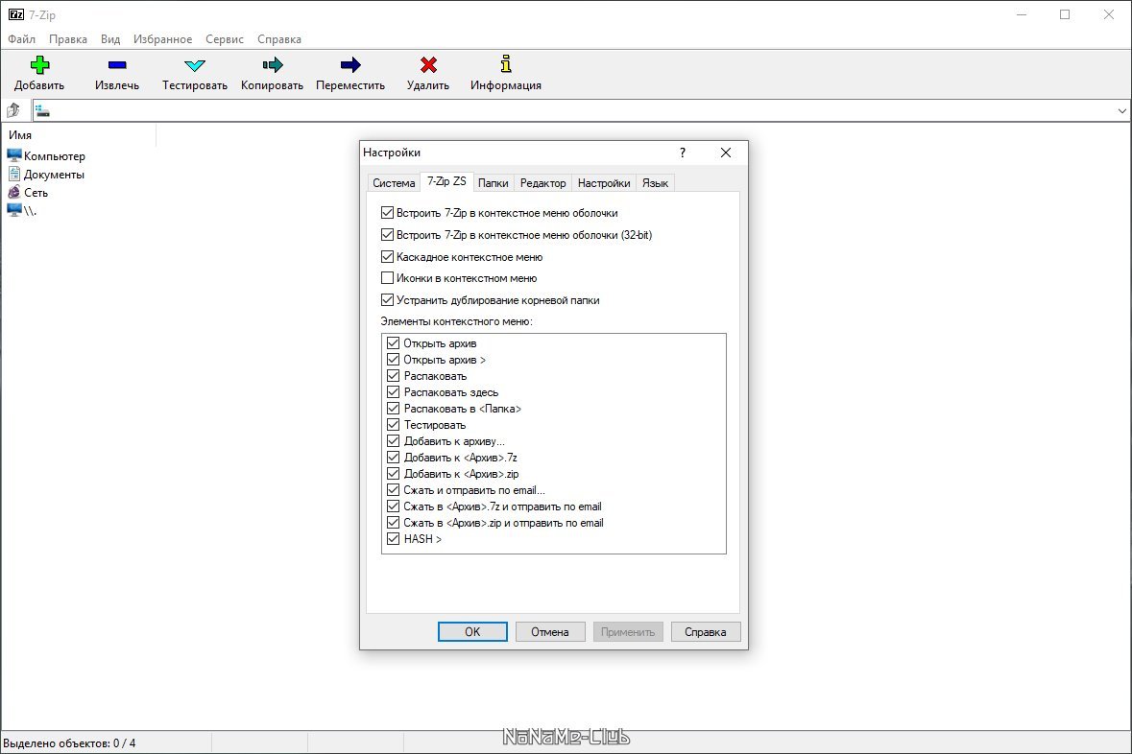Close the Настройки dialog
Screen dimensions: 1132x754
tap(726, 153)
